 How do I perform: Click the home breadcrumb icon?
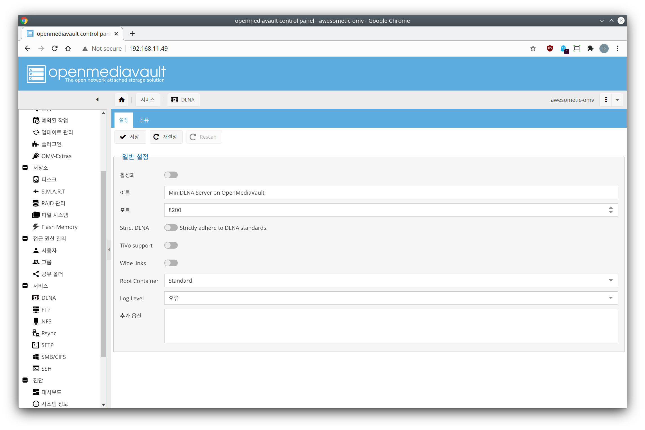pos(122,100)
